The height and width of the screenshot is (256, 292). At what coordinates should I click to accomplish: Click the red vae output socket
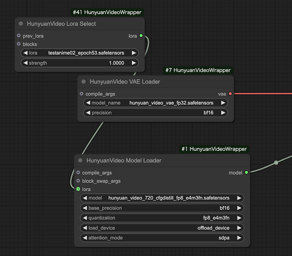click(230, 94)
